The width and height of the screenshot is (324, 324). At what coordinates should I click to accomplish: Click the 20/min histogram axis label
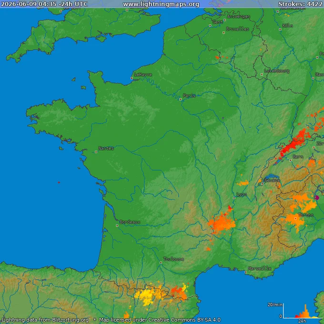(275, 304)
